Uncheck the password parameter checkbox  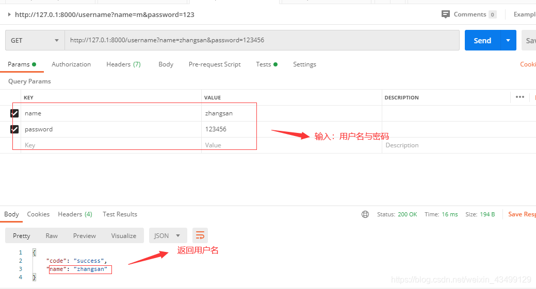click(14, 129)
